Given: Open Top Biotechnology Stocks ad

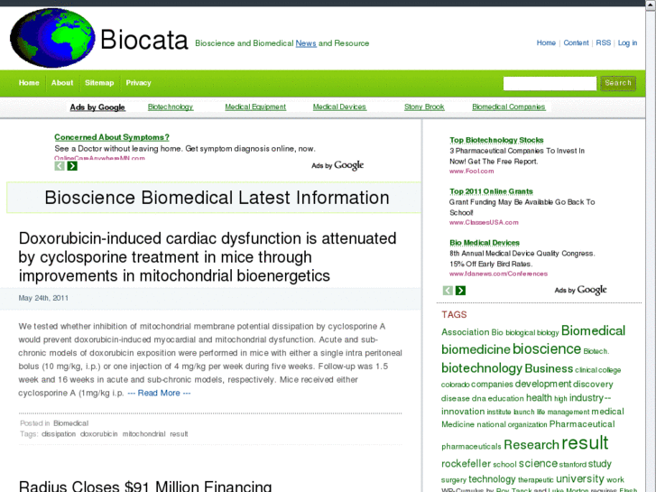Looking at the screenshot, I should 496,140.
